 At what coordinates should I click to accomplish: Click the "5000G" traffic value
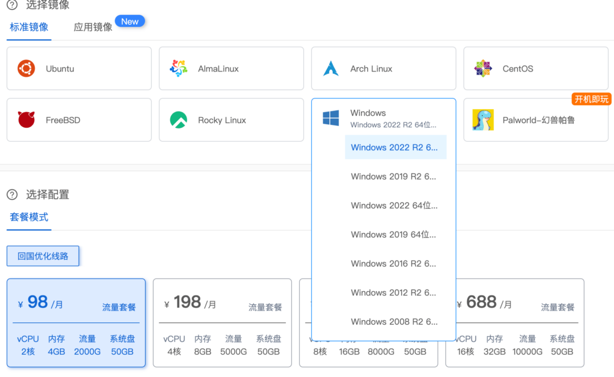233,352
